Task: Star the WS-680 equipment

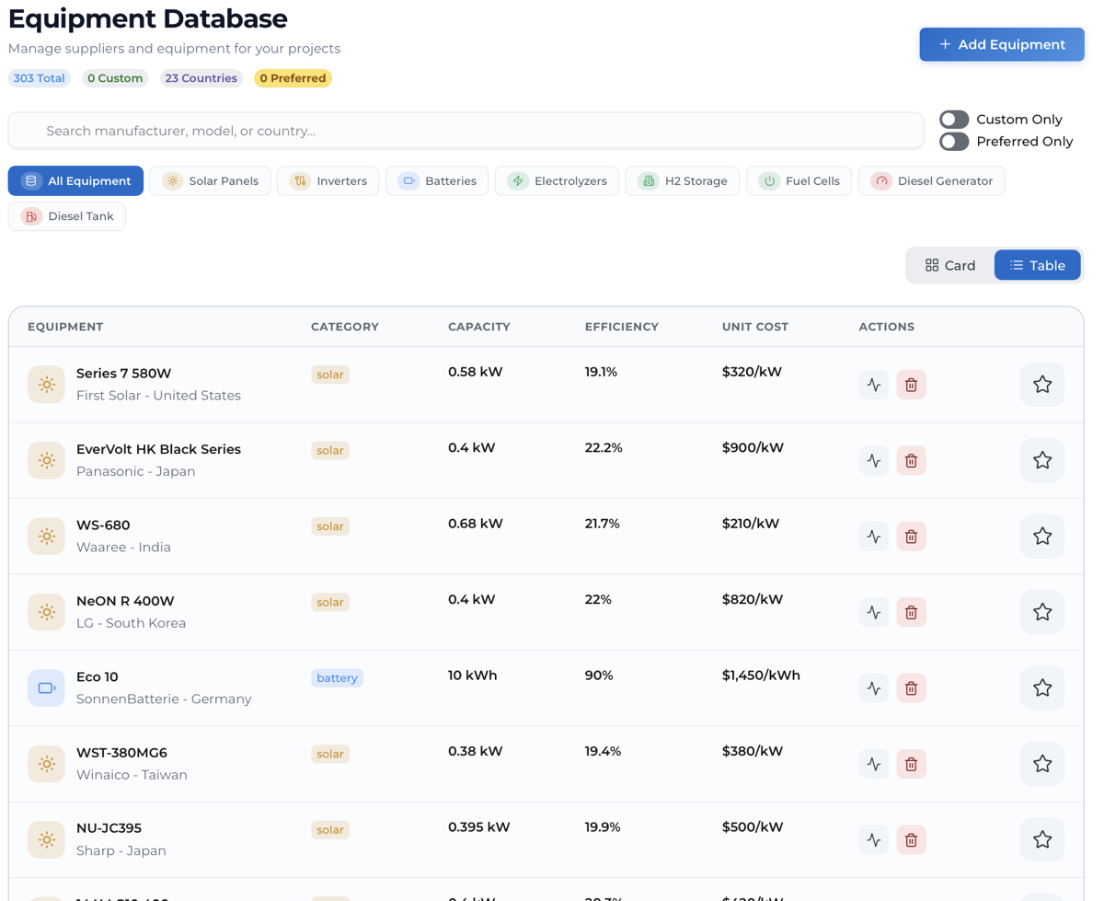Action: pyautogui.click(x=1042, y=537)
